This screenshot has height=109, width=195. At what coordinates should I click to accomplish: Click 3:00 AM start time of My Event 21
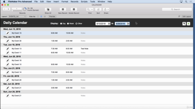pyautogui.click(x=54, y=88)
